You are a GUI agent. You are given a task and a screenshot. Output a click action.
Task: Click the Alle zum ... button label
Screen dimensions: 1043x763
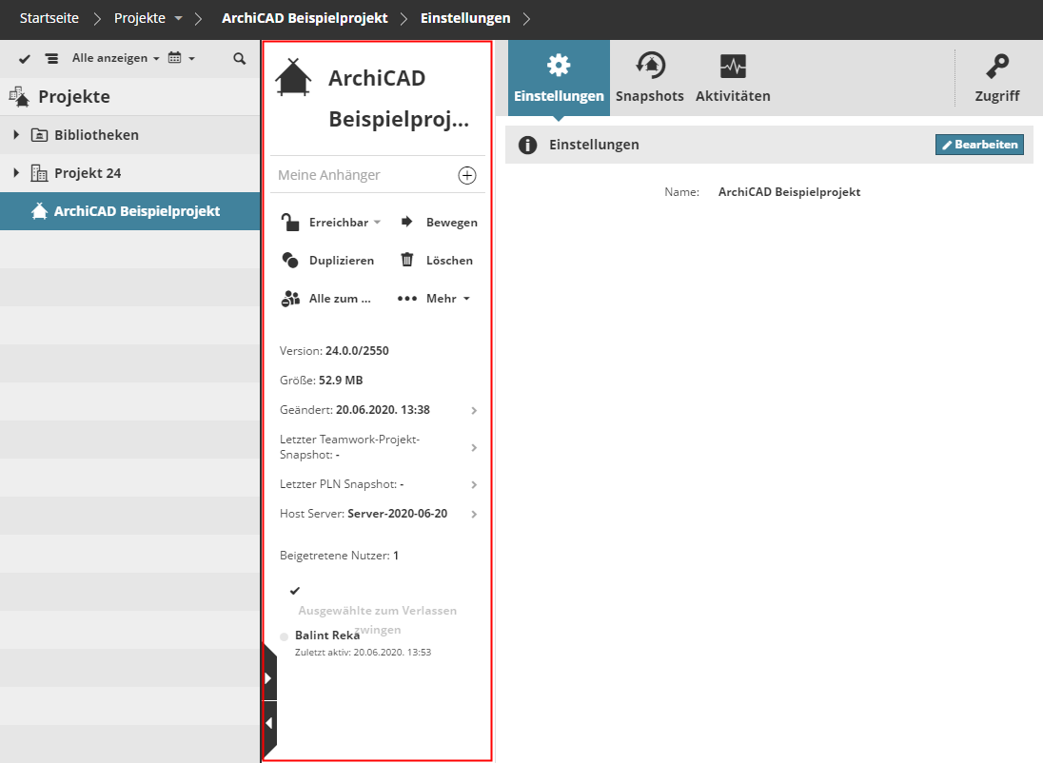(x=340, y=299)
